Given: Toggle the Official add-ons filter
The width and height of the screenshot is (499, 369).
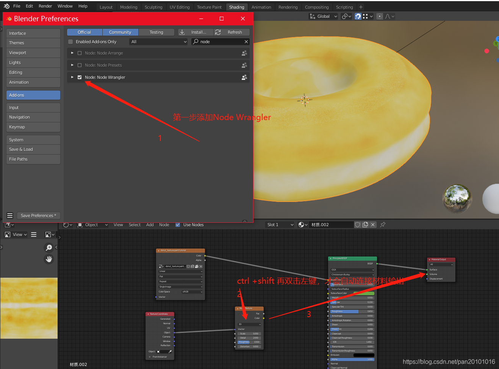Looking at the screenshot, I should coord(84,32).
